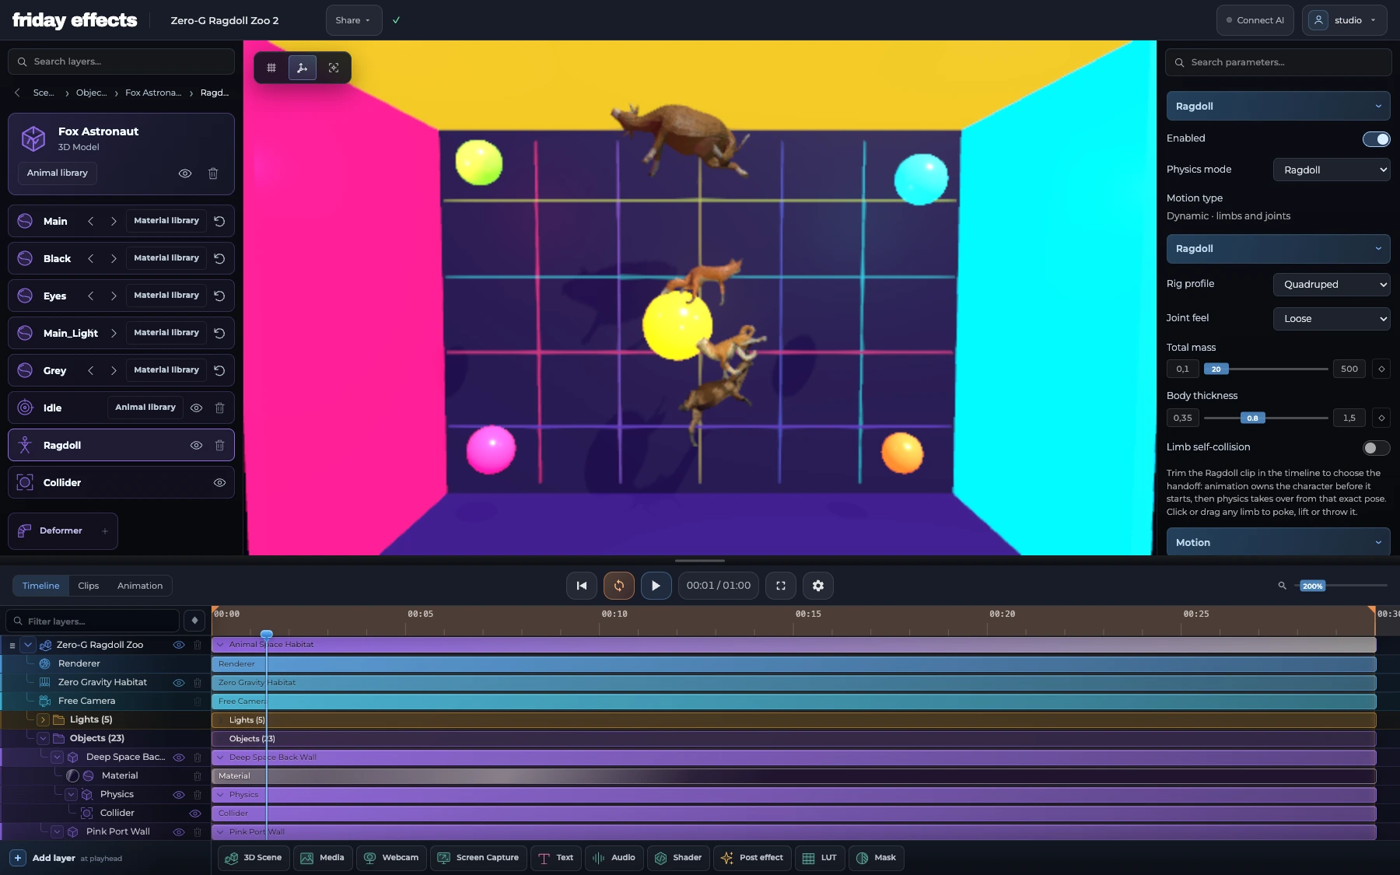Enter fullscreen preview
This screenshot has width=1400, height=875.
(781, 586)
